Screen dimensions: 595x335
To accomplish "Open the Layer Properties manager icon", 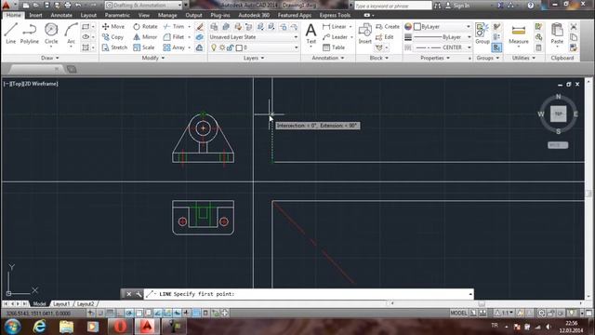I will [x=214, y=27].
